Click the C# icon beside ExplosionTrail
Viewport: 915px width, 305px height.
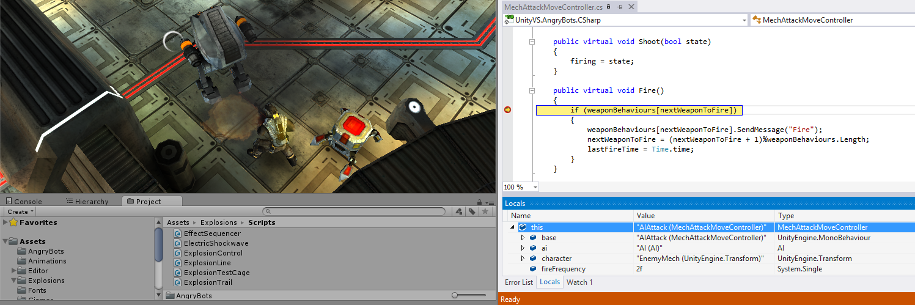178,282
